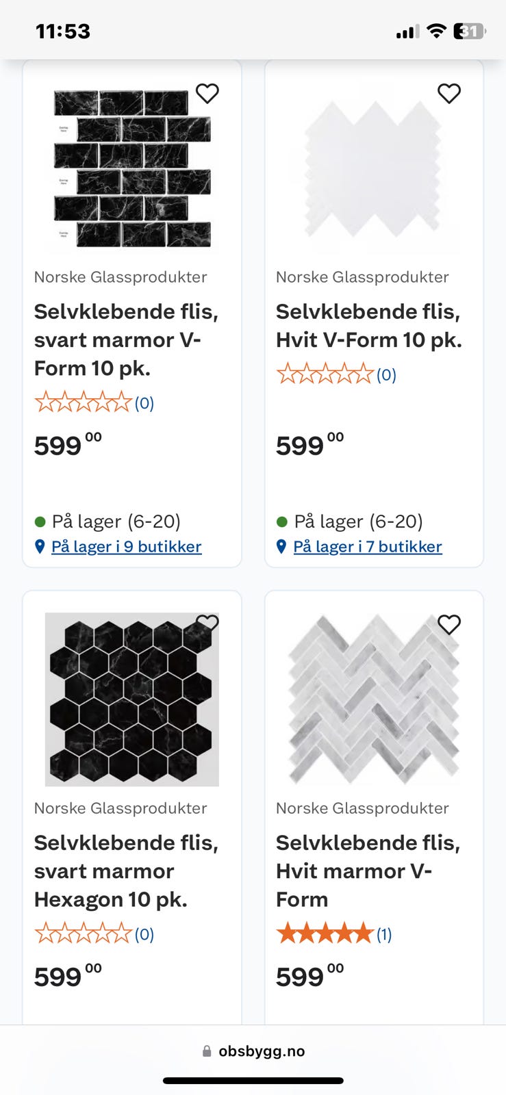Open black marble subway tile image

132,168
